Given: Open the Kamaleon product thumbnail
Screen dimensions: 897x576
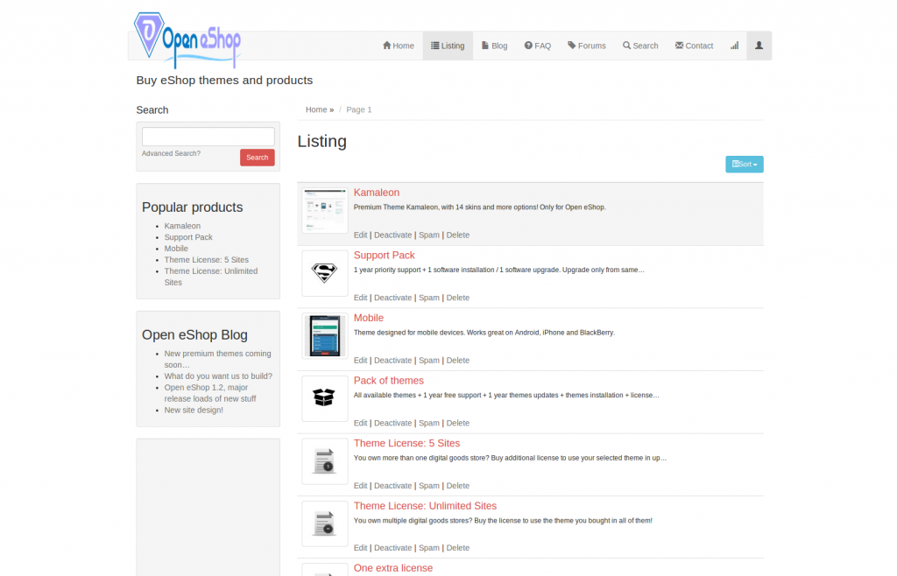Looking at the screenshot, I should (325, 210).
